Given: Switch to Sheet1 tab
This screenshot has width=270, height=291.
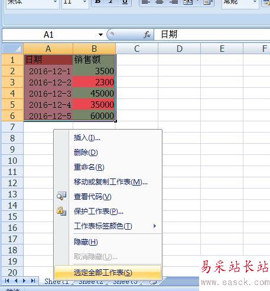Looking at the screenshot, I should point(56,282).
